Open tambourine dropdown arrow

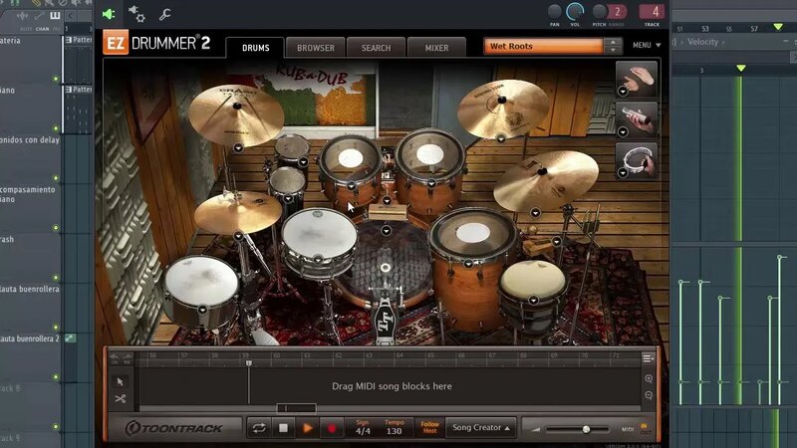pos(623,172)
